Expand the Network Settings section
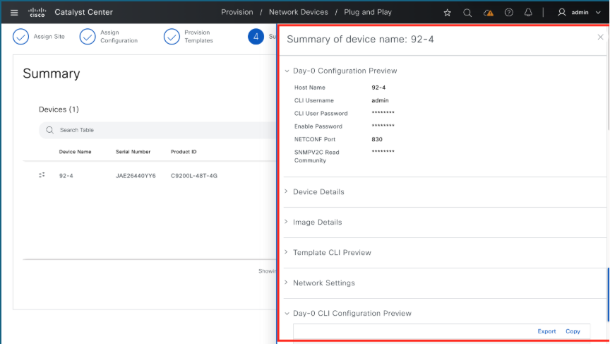 [287, 283]
